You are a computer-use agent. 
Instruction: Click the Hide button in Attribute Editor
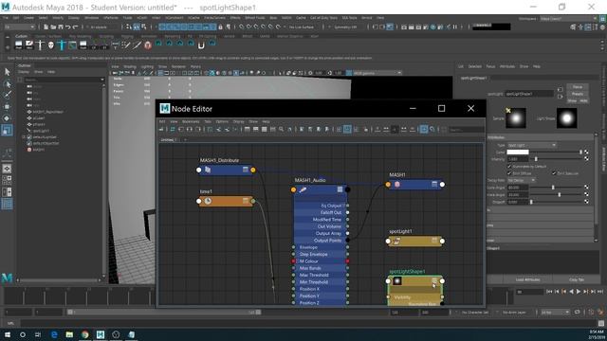pyautogui.click(x=583, y=100)
